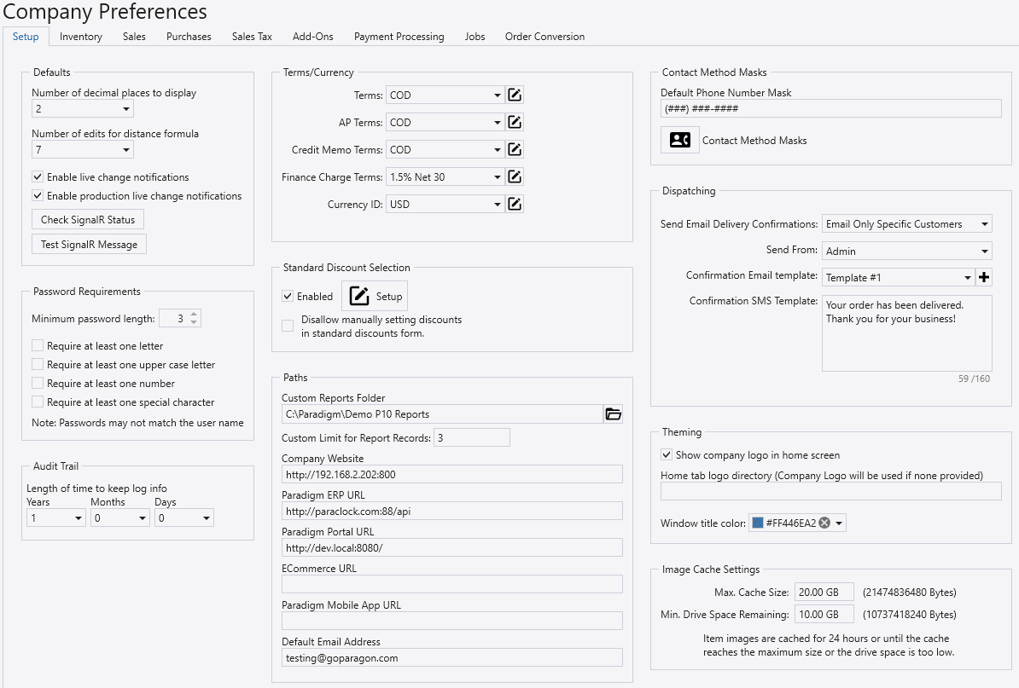This screenshot has height=688, width=1019.
Task: Open the Contact Method Masks icon button
Action: 680,140
